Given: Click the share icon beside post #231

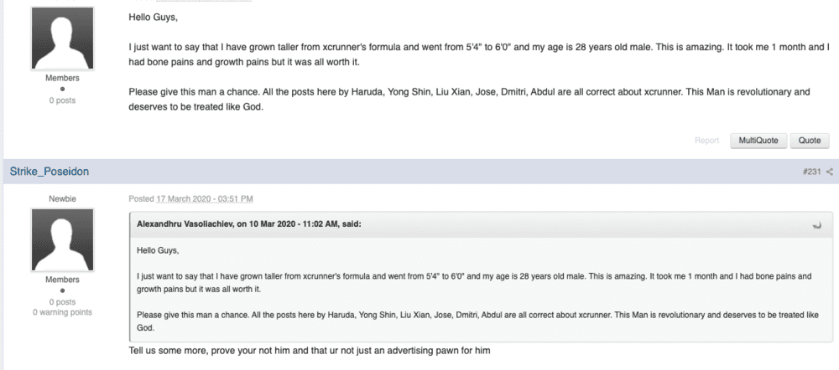Looking at the screenshot, I should [830, 172].
